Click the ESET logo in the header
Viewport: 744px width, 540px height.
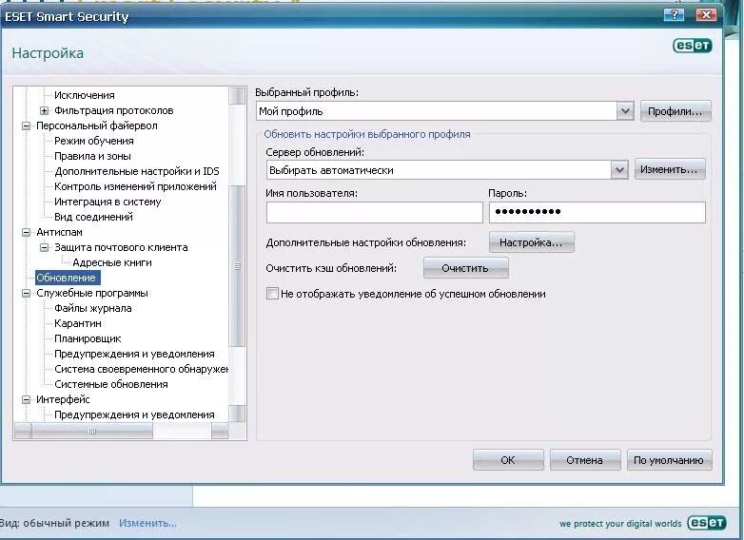[x=693, y=46]
